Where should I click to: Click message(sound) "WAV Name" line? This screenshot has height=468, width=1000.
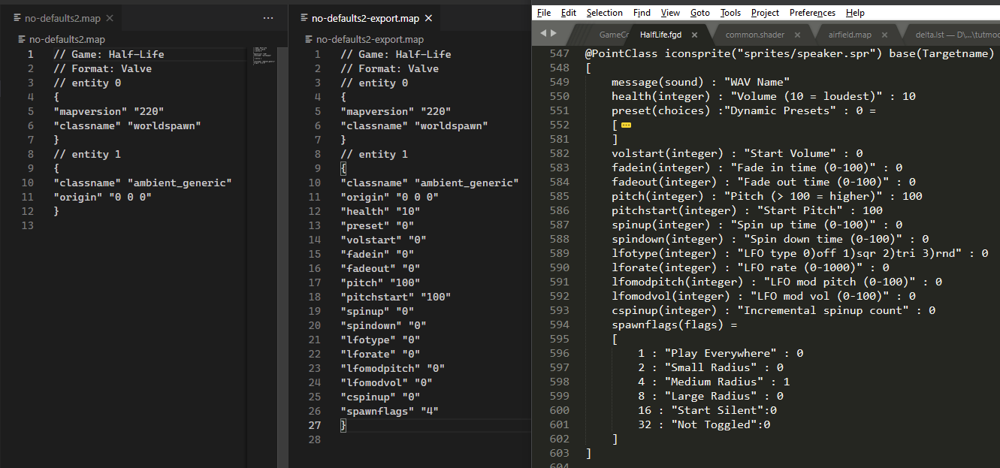700,82
